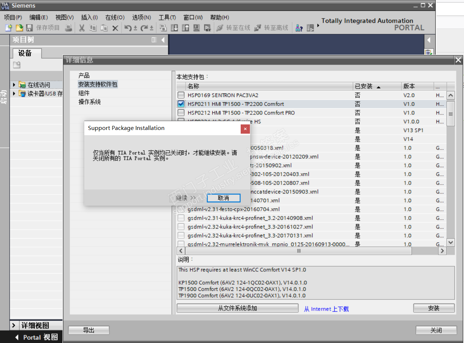Redo the last undone action

point(144,28)
